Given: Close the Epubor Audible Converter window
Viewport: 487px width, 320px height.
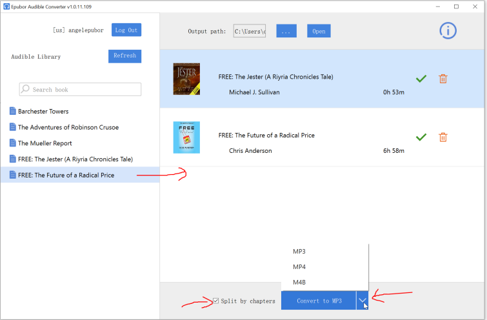Looking at the screenshot, I should tap(475, 6).
